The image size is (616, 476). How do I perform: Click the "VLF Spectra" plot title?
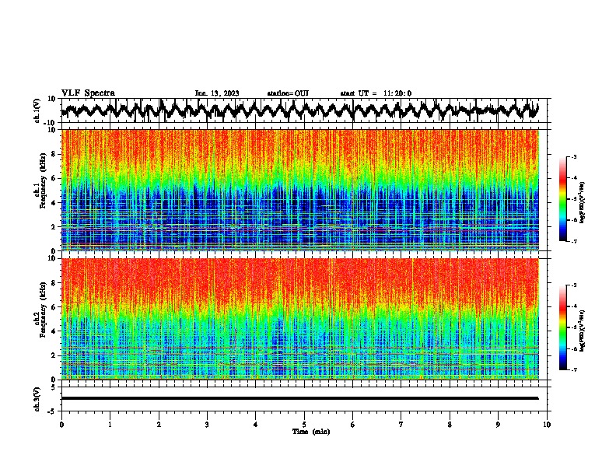[x=88, y=93]
